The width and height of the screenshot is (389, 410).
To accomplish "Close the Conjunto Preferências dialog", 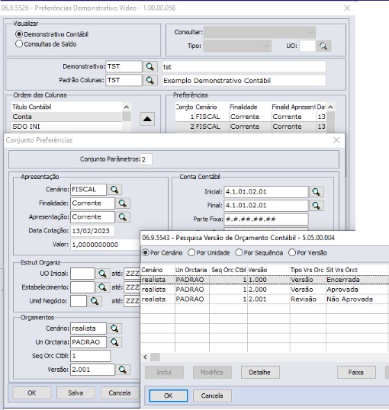I will coord(336,140).
